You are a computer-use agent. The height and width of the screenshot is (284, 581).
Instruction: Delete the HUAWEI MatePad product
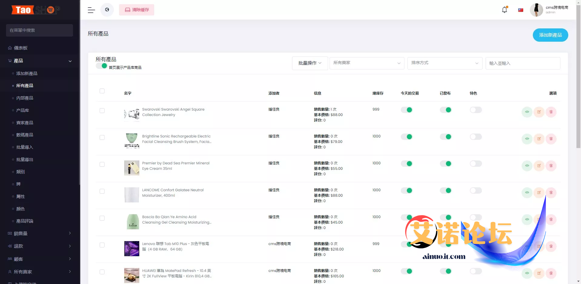[551, 273]
